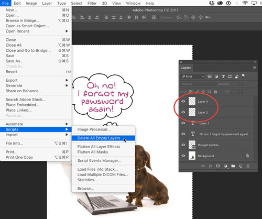Click Distribute bottom edges icon

pyautogui.click(x=121, y=17)
